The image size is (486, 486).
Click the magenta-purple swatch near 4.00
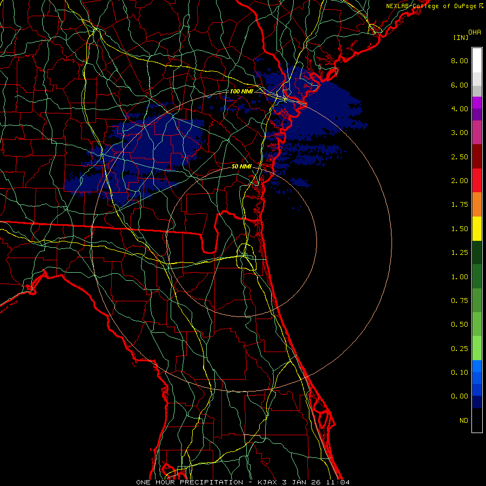pos(477,103)
